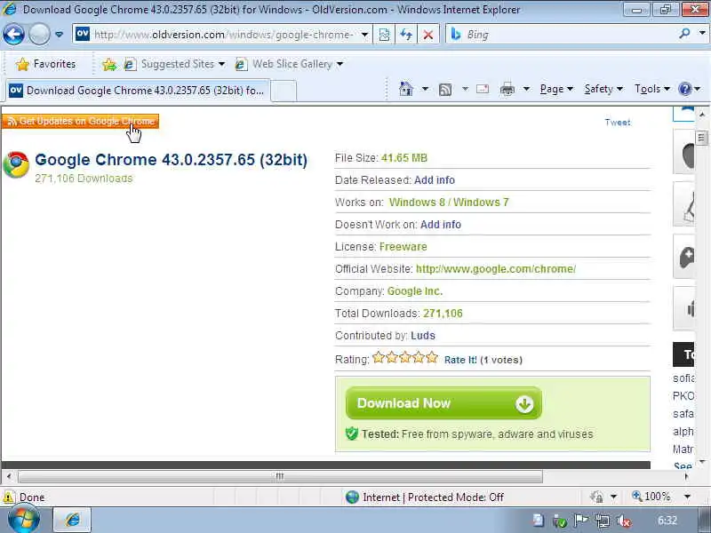711x533 pixels.
Task: Refresh the page with the Refresh icon
Action: [406, 35]
